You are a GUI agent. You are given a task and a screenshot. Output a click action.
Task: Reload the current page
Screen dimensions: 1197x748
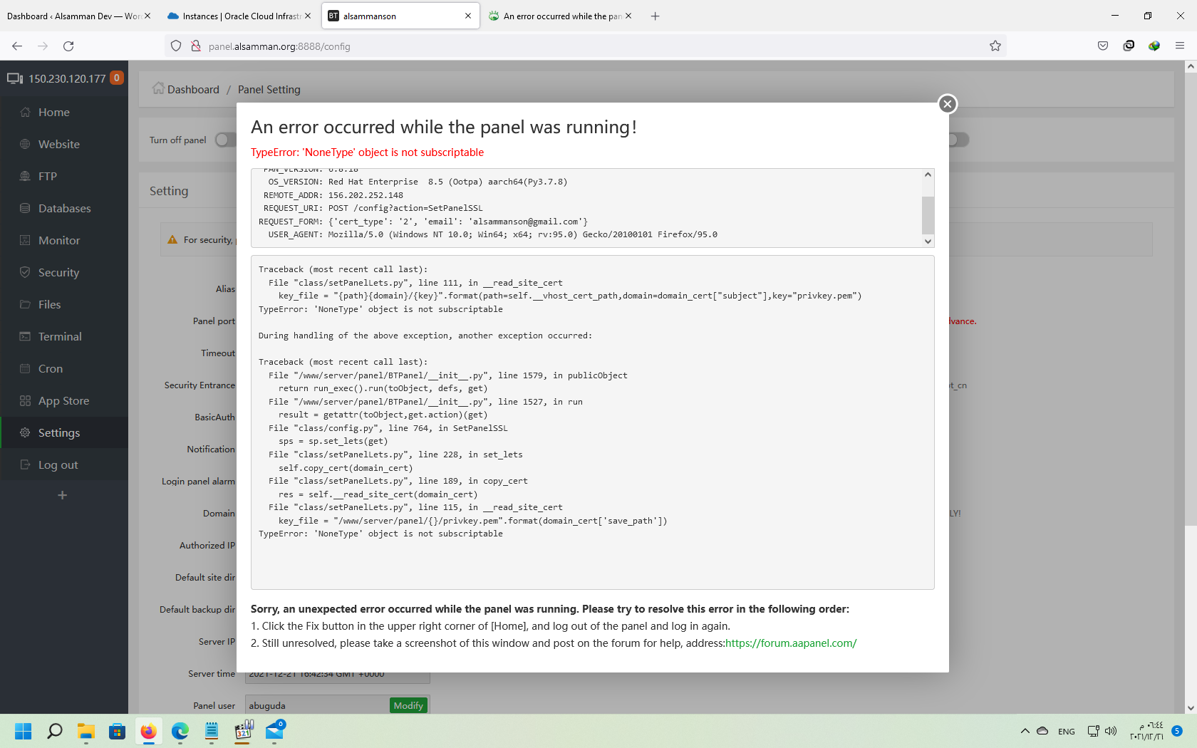(68, 46)
